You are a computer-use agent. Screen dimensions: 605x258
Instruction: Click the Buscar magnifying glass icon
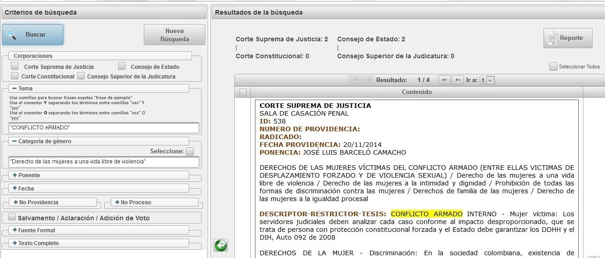(x=11, y=35)
